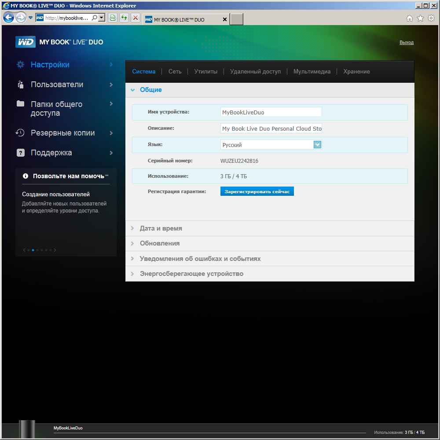Image resolution: width=440 pixels, height=440 pixels.
Task: Click the Настройки gear icon
Action: tap(21, 65)
